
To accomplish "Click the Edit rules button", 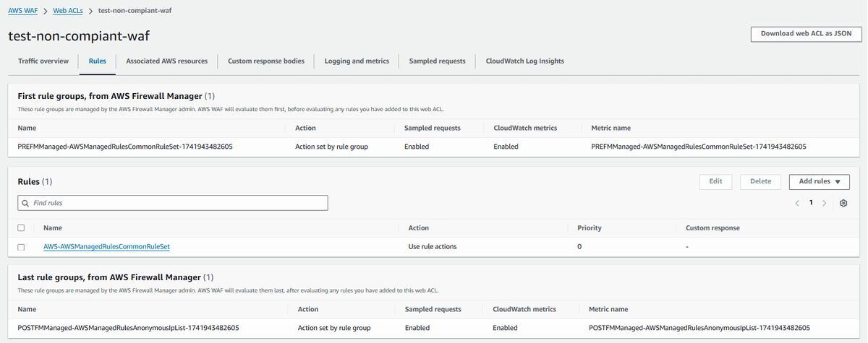I will click(715, 181).
